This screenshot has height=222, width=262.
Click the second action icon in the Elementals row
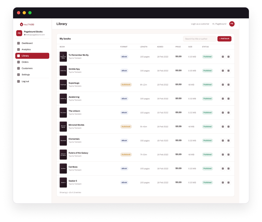click(x=228, y=141)
